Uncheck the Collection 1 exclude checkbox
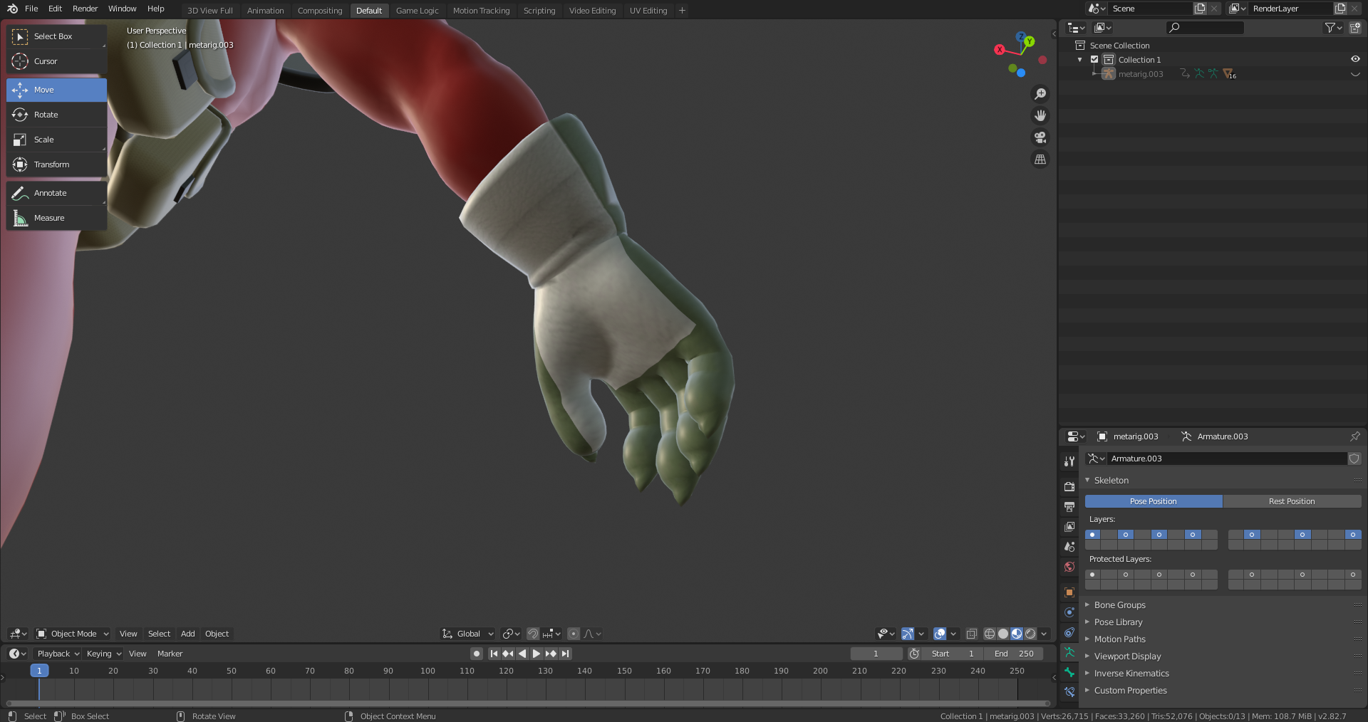Screen dimensions: 1368x722 point(1094,60)
